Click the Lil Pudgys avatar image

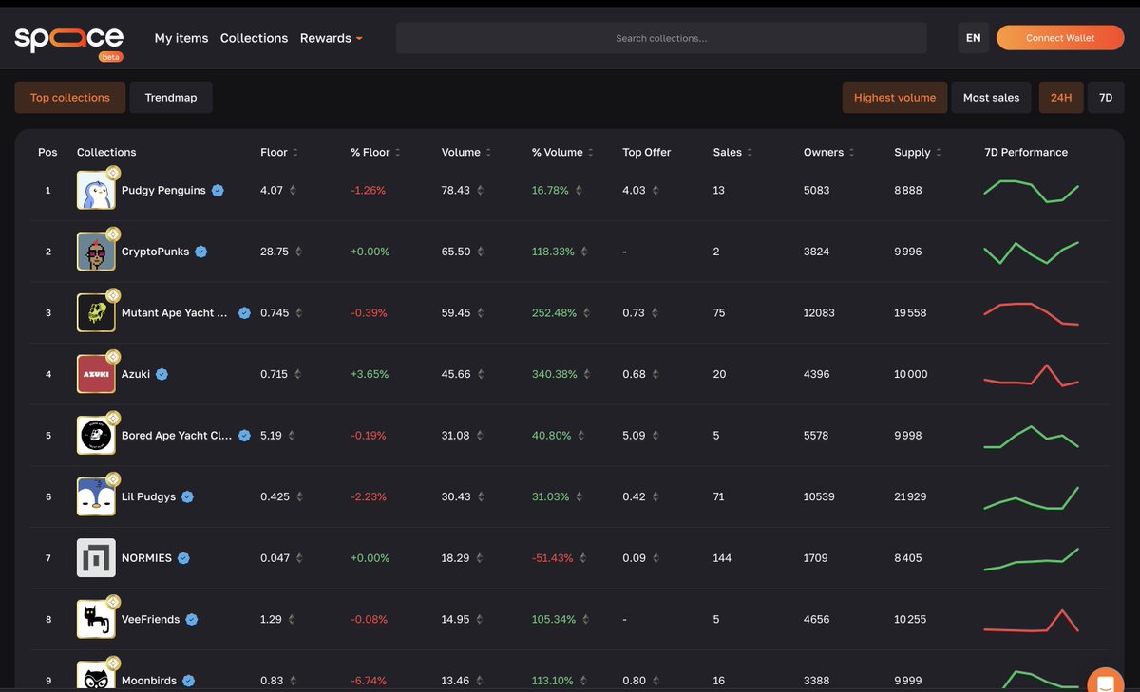tap(96, 496)
